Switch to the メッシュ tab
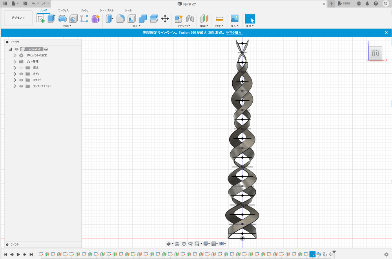Image resolution: width=392 pixels, height=259 pixels. [84, 10]
